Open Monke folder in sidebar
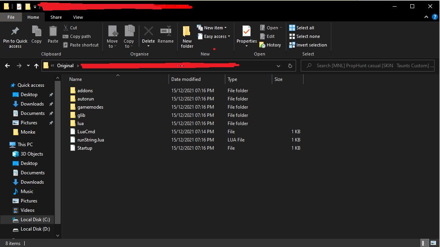440x247 pixels. (x=24, y=132)
